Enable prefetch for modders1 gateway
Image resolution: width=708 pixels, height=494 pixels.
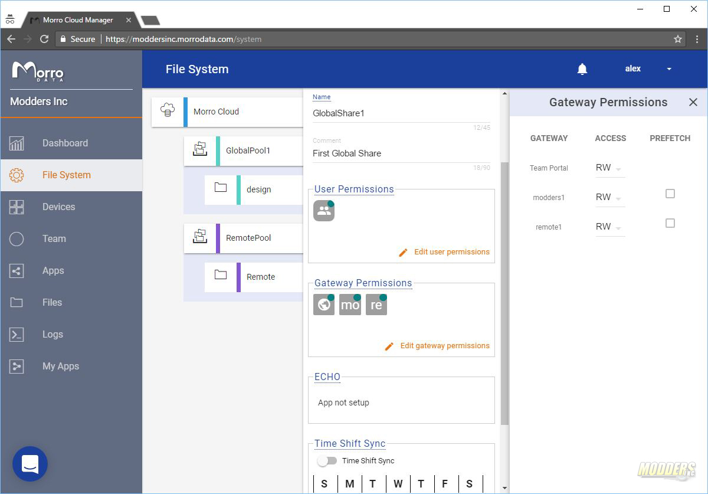[x=670, y=194]
